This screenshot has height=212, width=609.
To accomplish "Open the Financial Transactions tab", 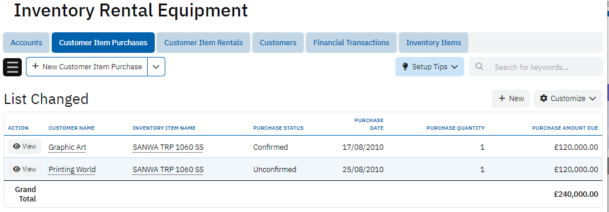I will point(351,43).
